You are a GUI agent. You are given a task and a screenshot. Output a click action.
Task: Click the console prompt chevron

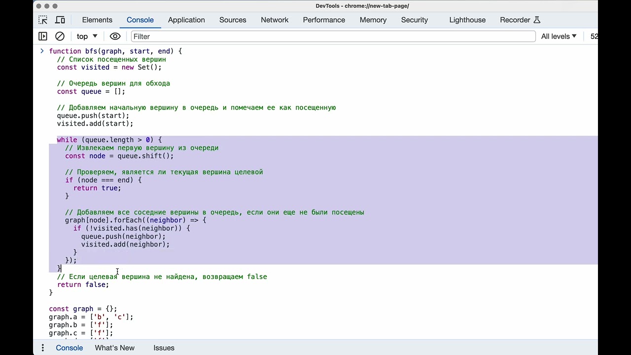42,51
